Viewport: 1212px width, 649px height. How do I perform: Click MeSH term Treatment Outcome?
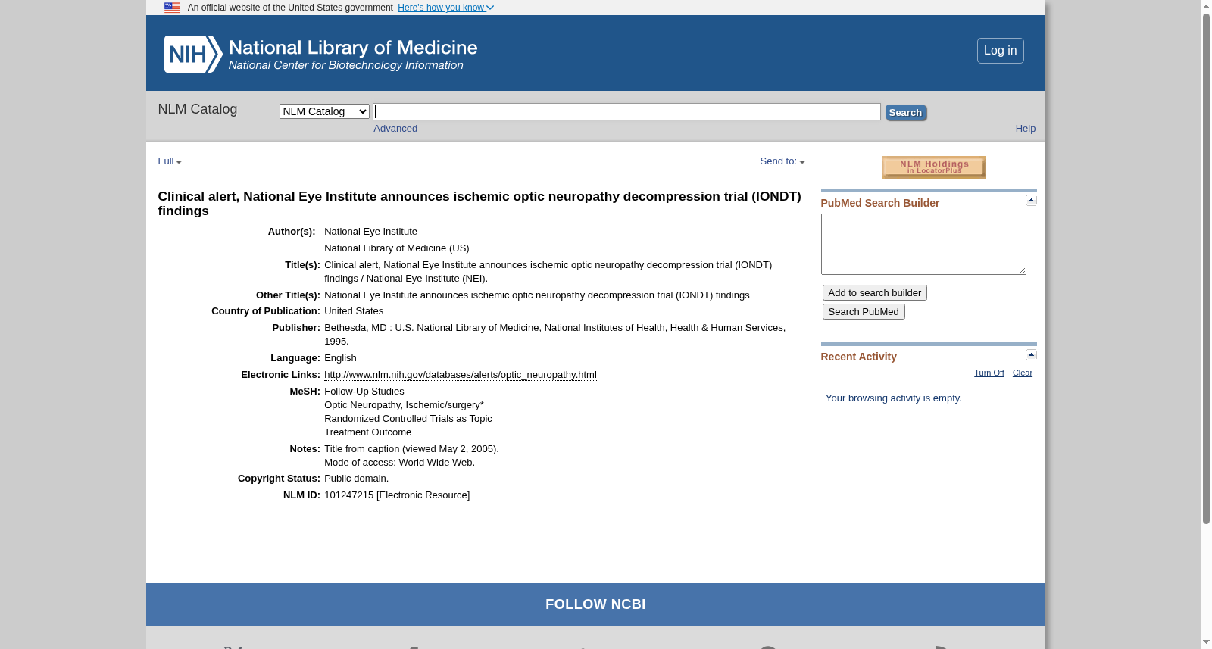click(x=367, y=432)
